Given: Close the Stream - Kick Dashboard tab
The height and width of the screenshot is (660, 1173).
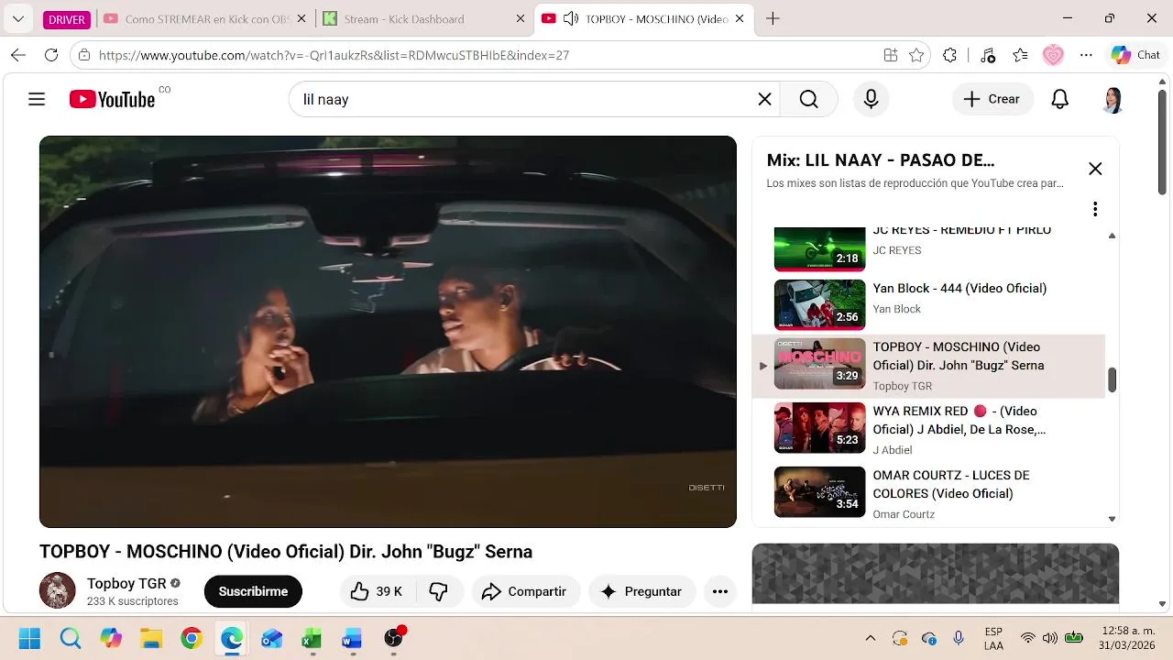Looking at the screenshot, I should (521, 18).
